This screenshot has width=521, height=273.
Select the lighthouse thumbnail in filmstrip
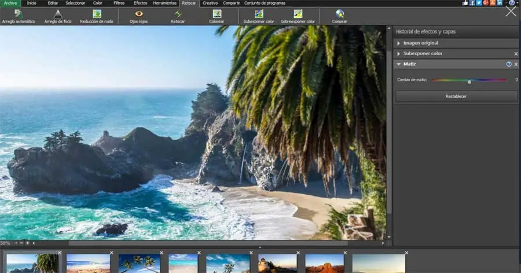277,264
